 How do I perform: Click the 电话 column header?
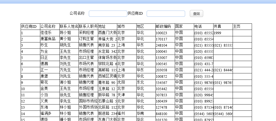pos(204,27)
